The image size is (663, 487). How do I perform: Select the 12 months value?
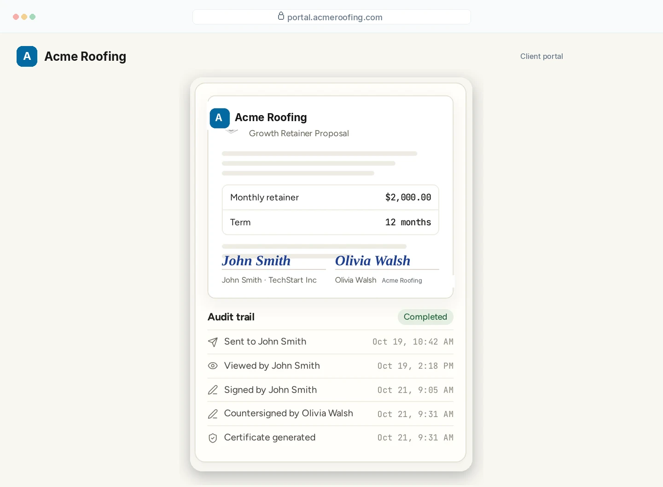tap(408, 222)
